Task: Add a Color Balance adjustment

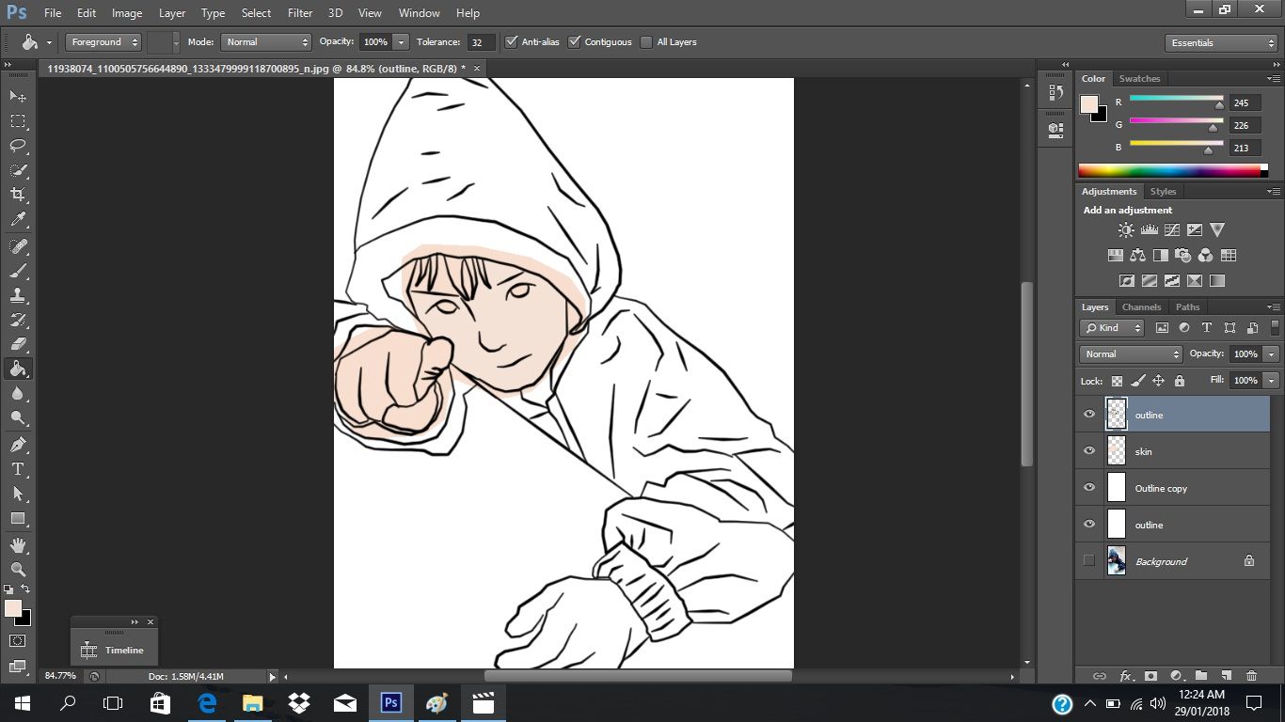Action: (1138, 255)
